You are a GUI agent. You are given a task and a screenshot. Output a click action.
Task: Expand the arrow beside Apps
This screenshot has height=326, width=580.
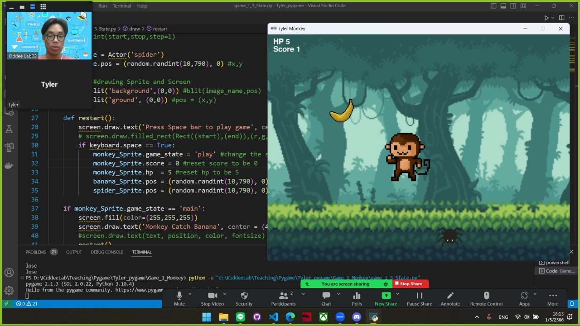coord(535,294)
